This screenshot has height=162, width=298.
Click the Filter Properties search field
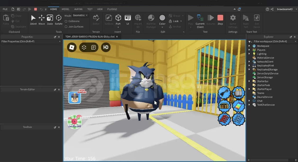pyautogui.click(x=31, y=41)
